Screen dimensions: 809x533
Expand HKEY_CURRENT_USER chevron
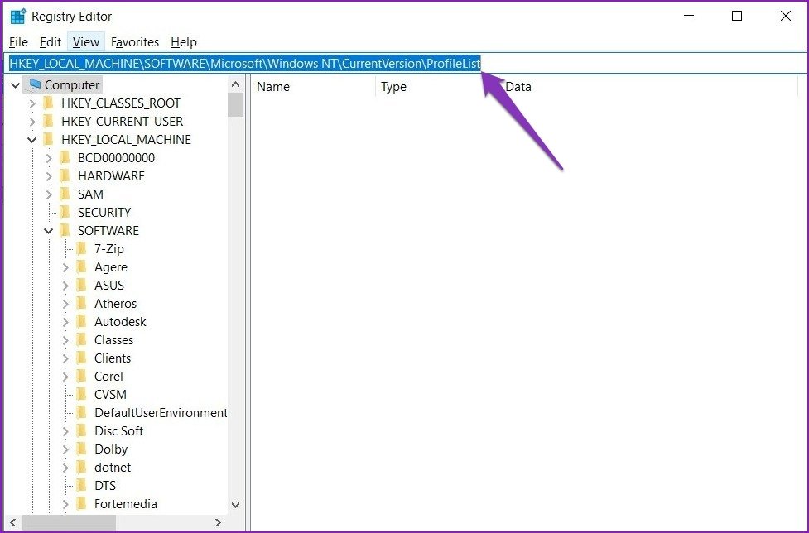32,122
